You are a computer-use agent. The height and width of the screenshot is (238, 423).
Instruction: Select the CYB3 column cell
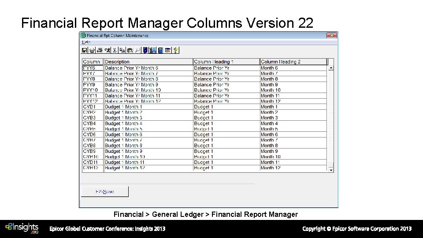point(93,118)
